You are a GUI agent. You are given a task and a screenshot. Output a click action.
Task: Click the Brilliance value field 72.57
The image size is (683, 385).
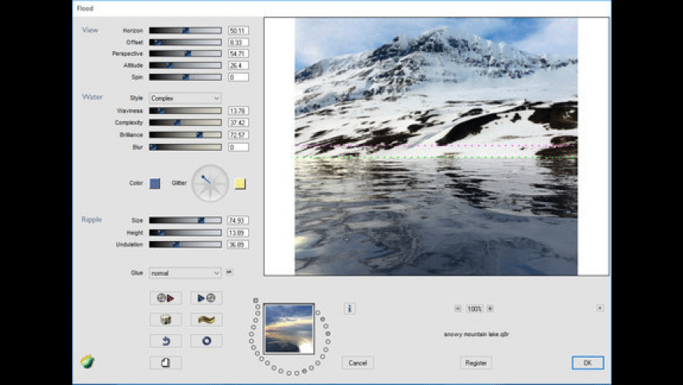tap(239, 134)
